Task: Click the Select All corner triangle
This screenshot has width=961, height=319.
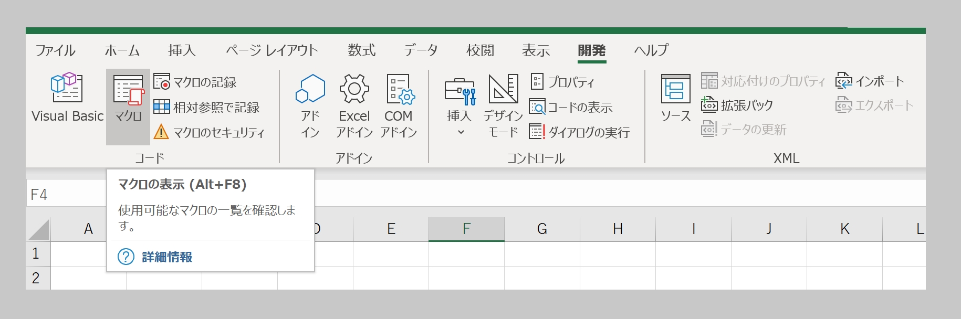Action: click(38, 229)
